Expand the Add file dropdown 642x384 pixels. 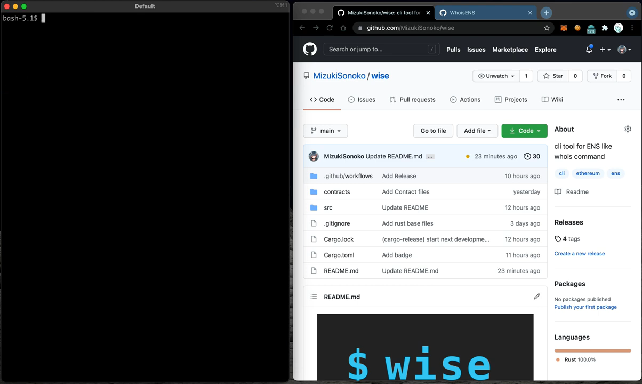point(477,131)
